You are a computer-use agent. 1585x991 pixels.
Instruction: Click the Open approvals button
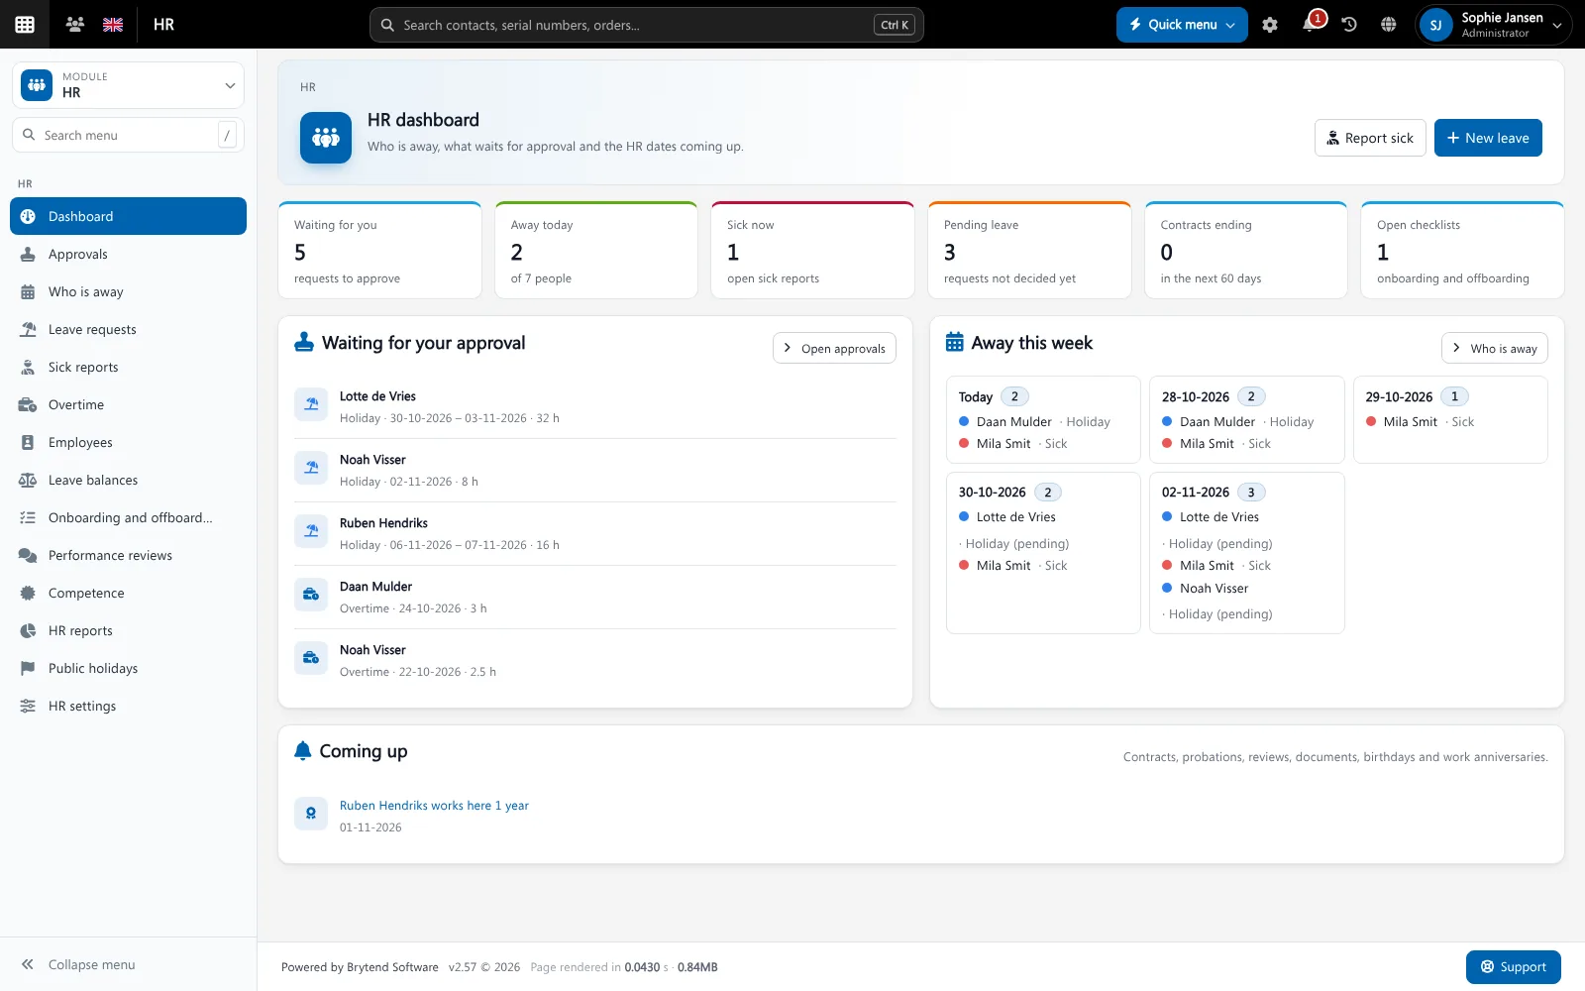[x=834, y=348]
